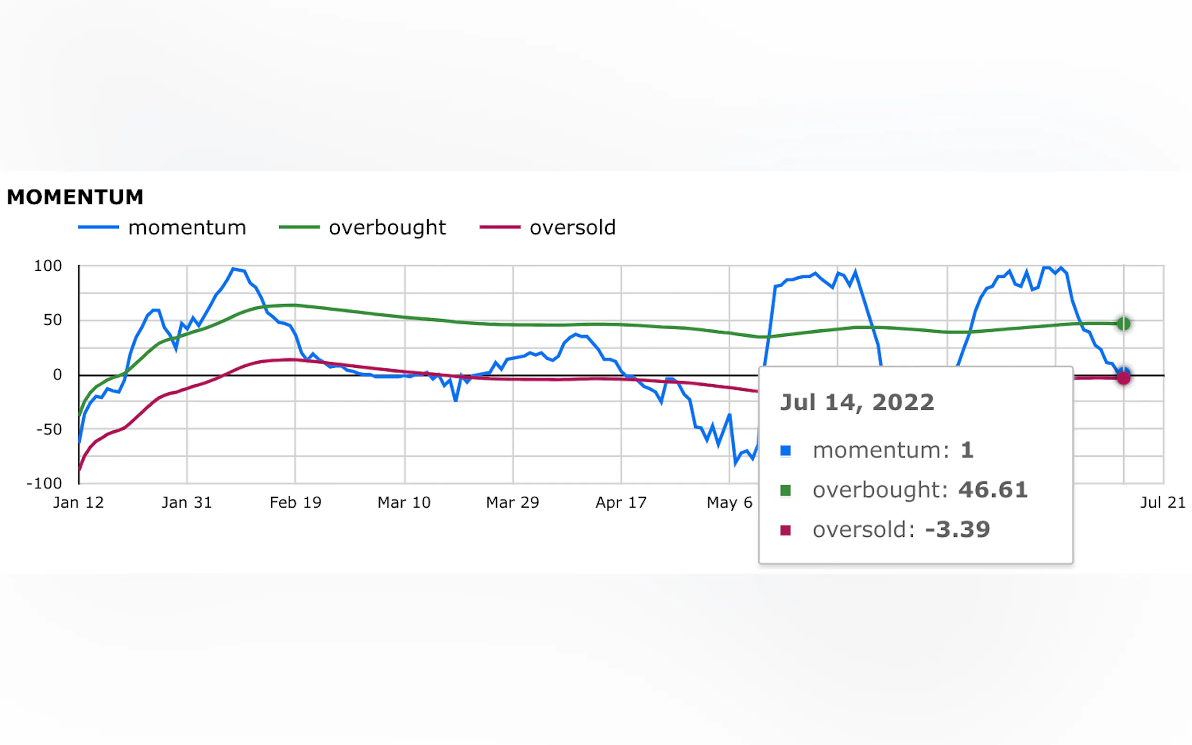Click the MOMENTUM chart title
This screenshot has width=1192, height=745.
pyautogui.click(x=76, y=197)
